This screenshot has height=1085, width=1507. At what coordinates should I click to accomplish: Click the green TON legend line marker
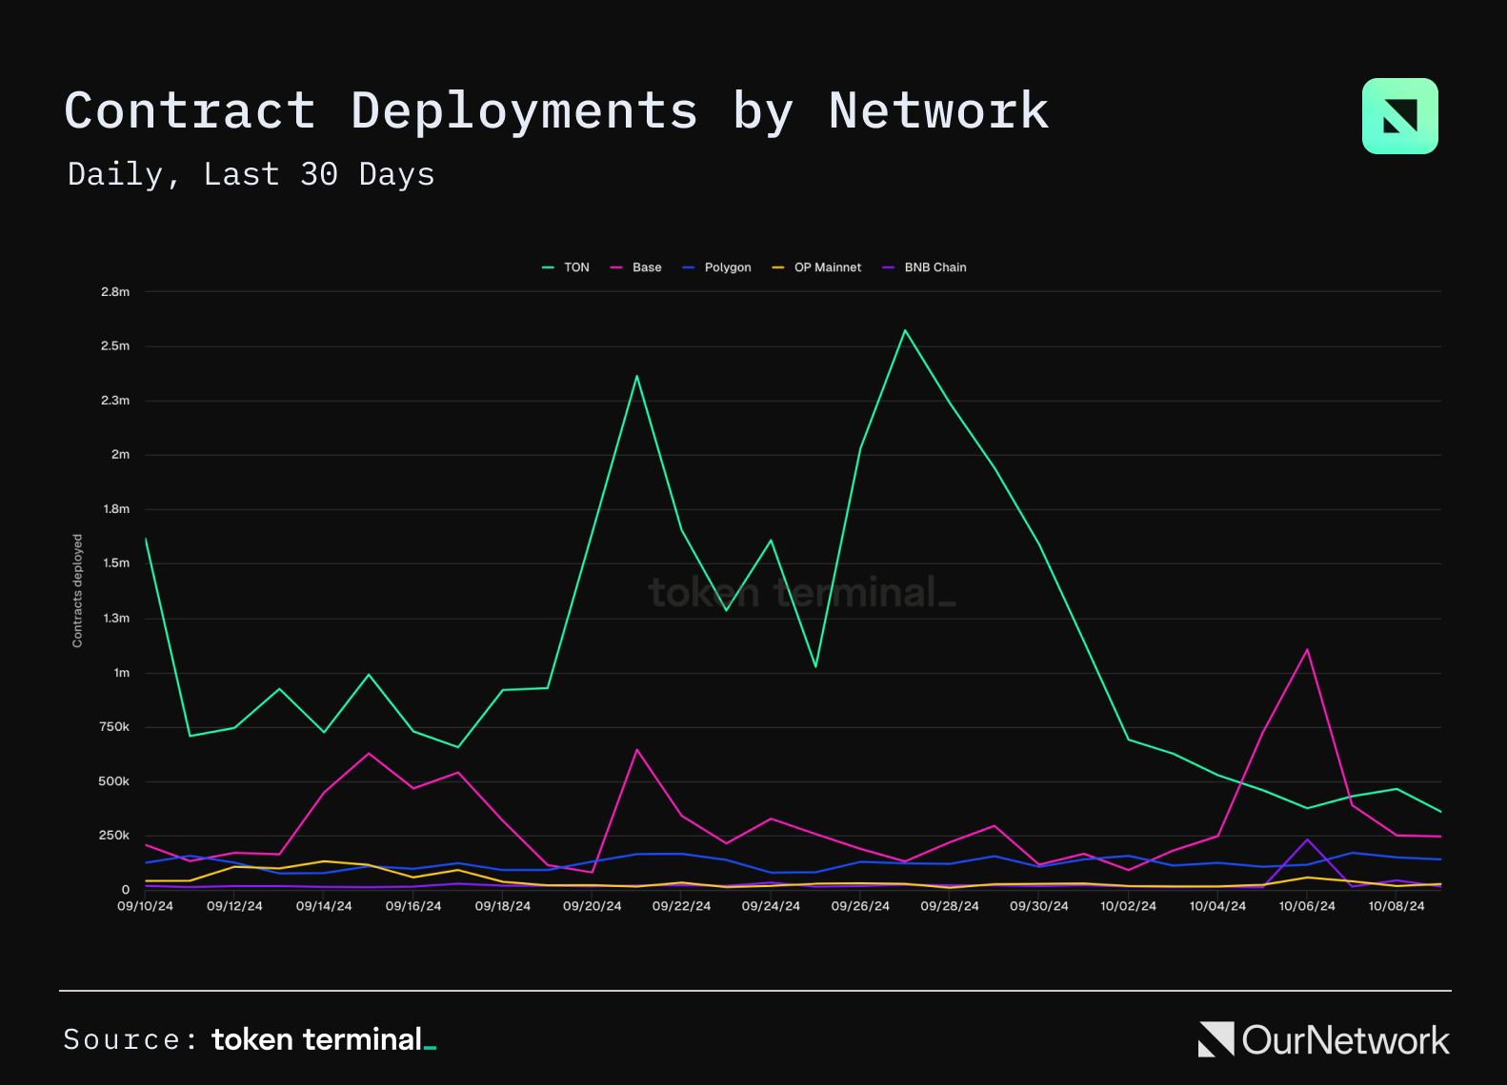[x=548, y=267]
